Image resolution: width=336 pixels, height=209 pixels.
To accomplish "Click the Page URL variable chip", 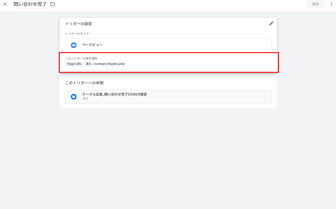I will click(x=74, y=64).
